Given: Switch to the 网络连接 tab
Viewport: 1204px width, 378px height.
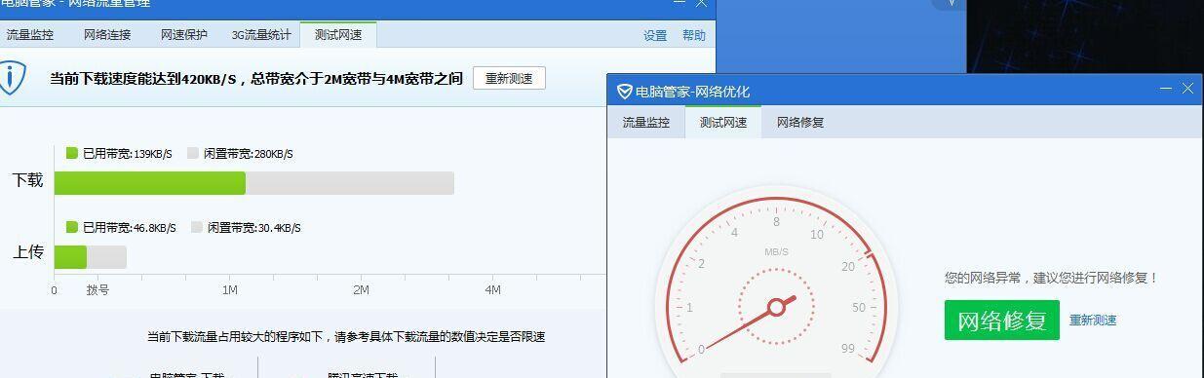Looking at the screenshot, I should click(x=107, y=35).
